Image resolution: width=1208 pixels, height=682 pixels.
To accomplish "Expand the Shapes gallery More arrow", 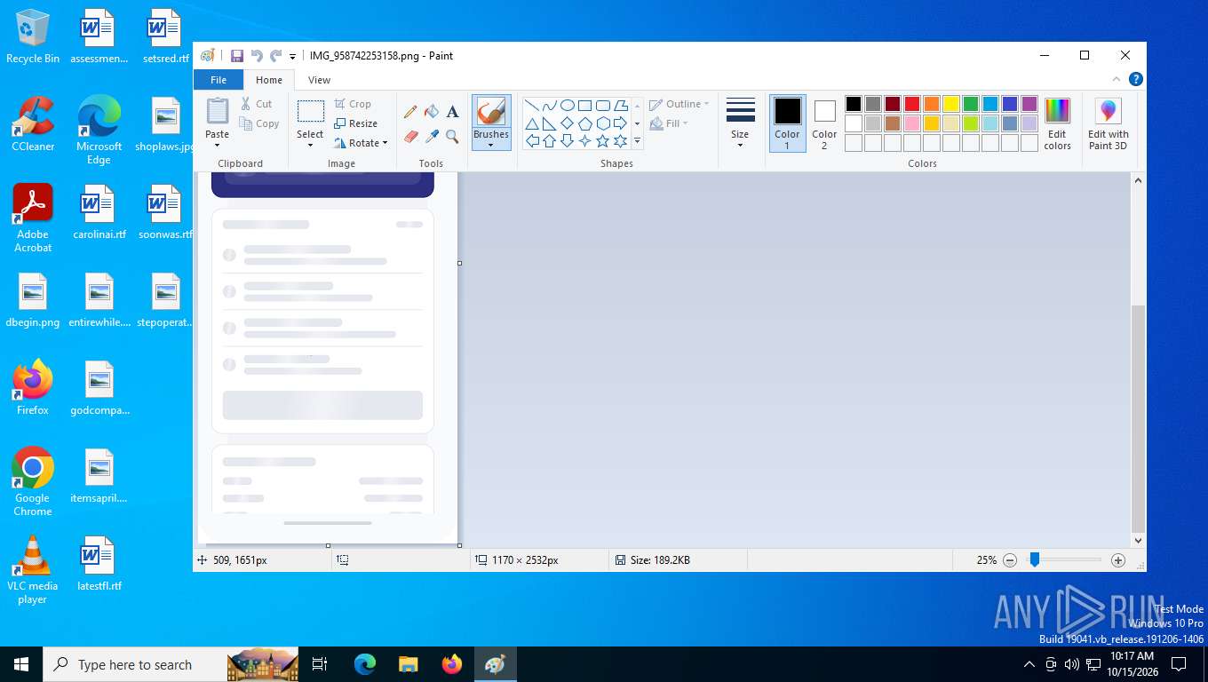I will (637, 141).
